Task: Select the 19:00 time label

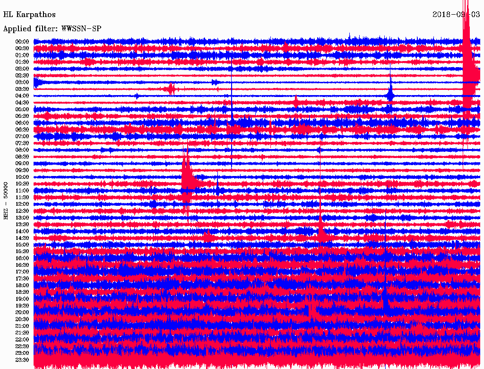Action: [22, 299]
